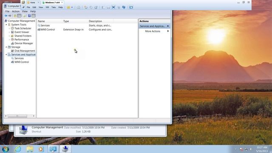The image size is (272, 153).
Task: Go back using the blue Back arrow
Action: [x=6, y=16]
